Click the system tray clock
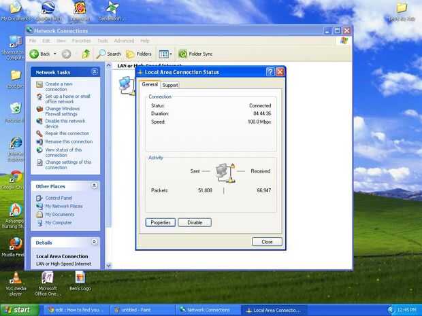 [406, 310]
